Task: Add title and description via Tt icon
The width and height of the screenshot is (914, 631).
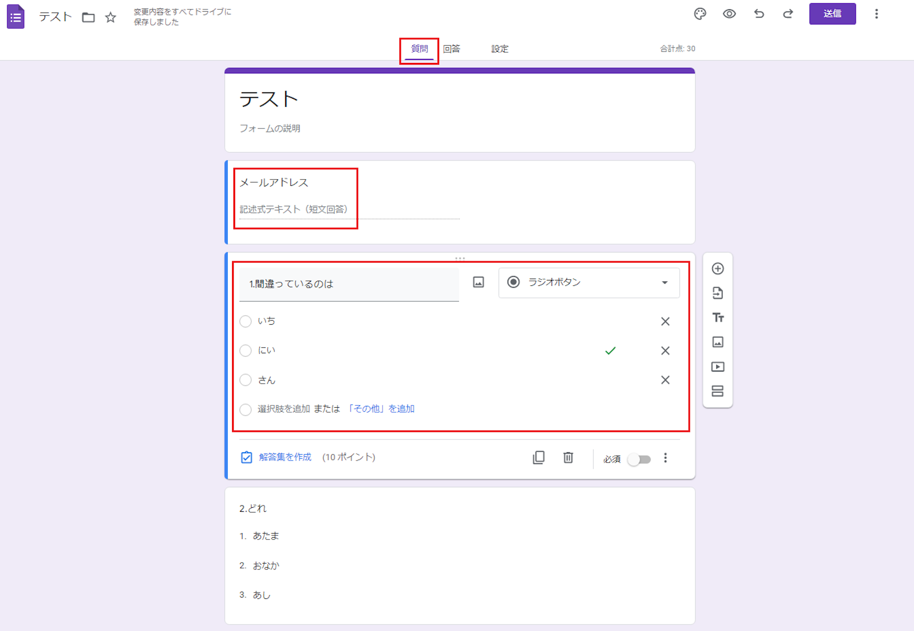Action: click(718, 318)
